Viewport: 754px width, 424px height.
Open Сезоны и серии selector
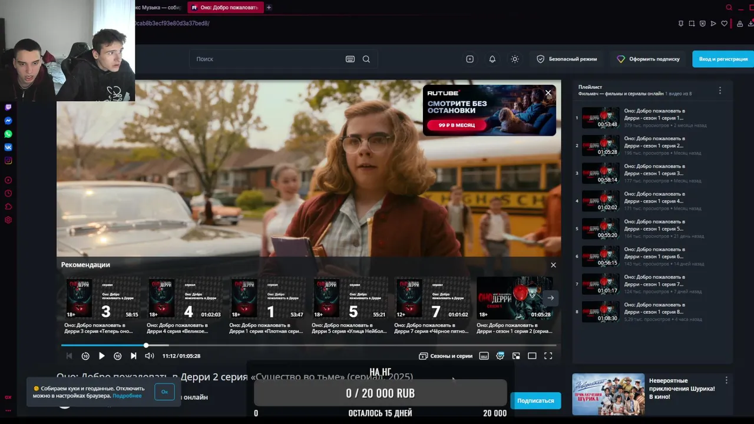[x=446, y=356]
